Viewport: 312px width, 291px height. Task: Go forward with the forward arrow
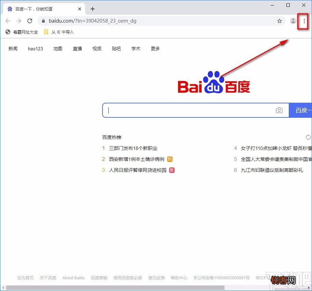tap(19, 21)
